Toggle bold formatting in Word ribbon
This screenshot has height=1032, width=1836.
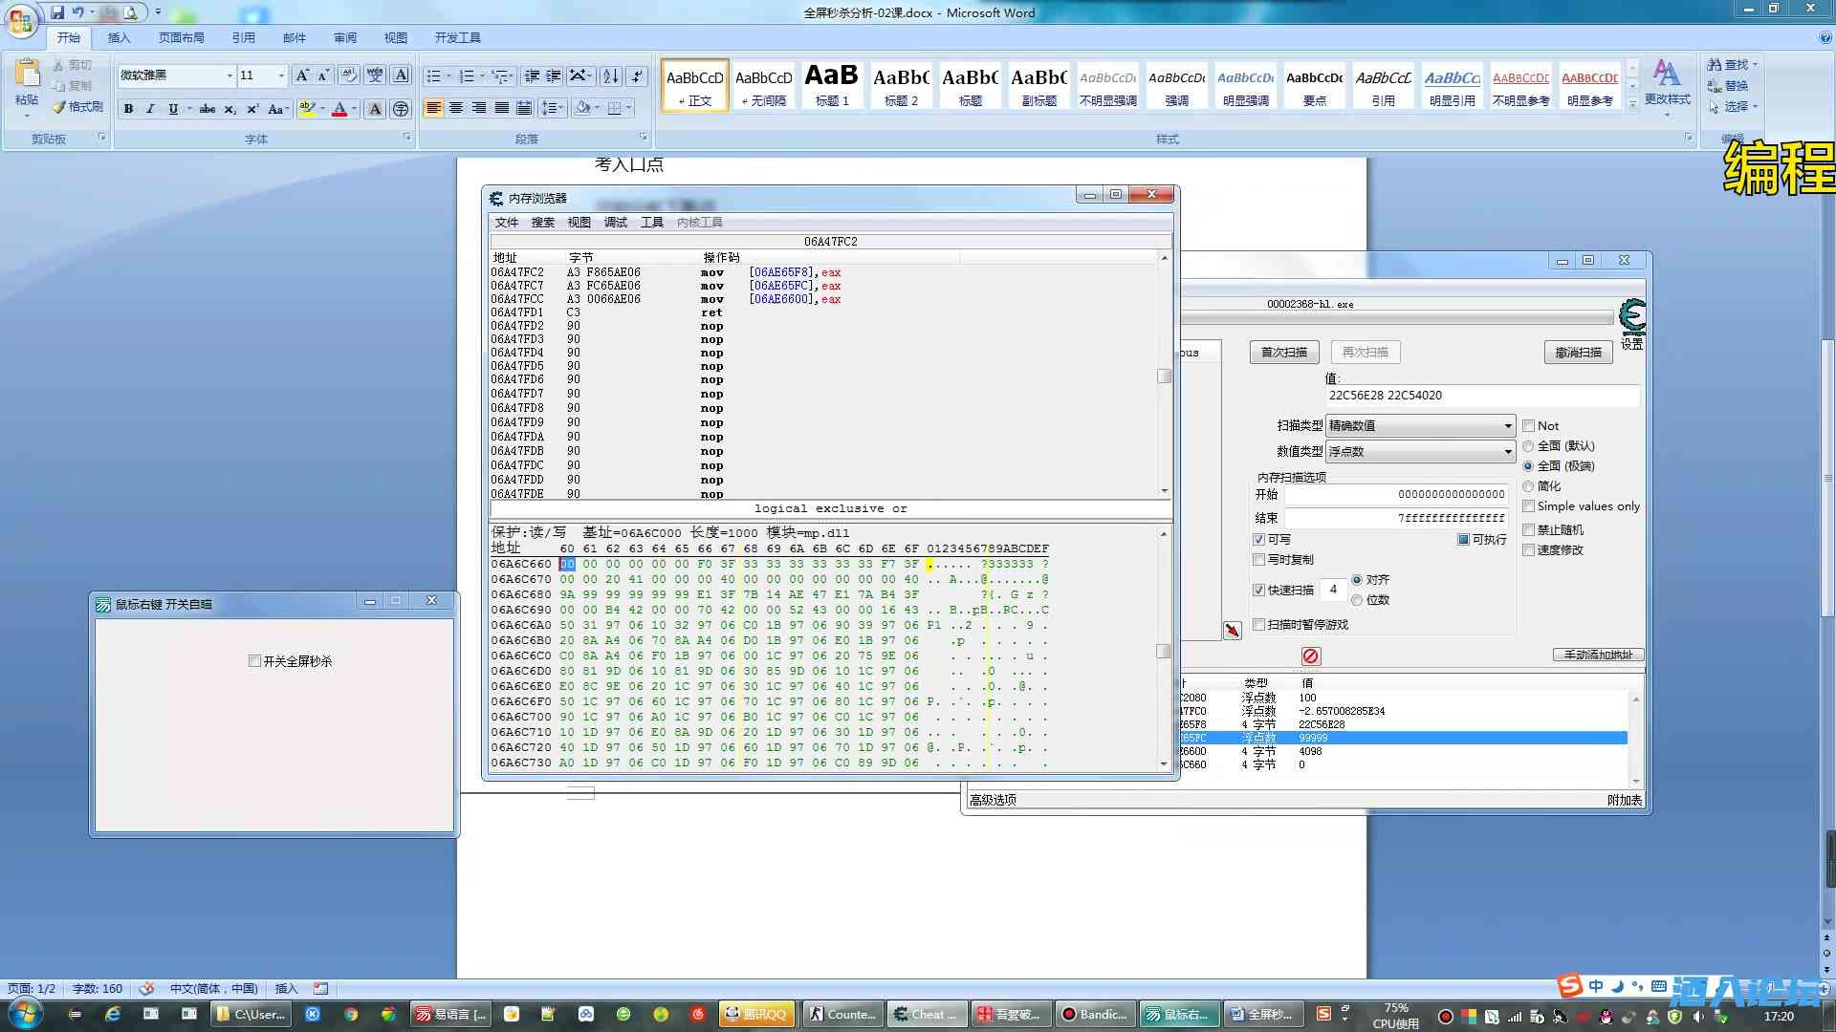tap(128, 109)
